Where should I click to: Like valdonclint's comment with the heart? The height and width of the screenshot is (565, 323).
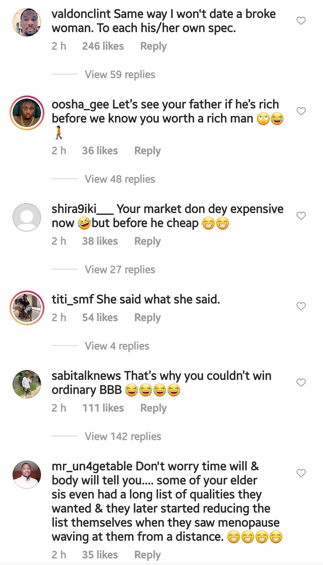tap(301, 21)
